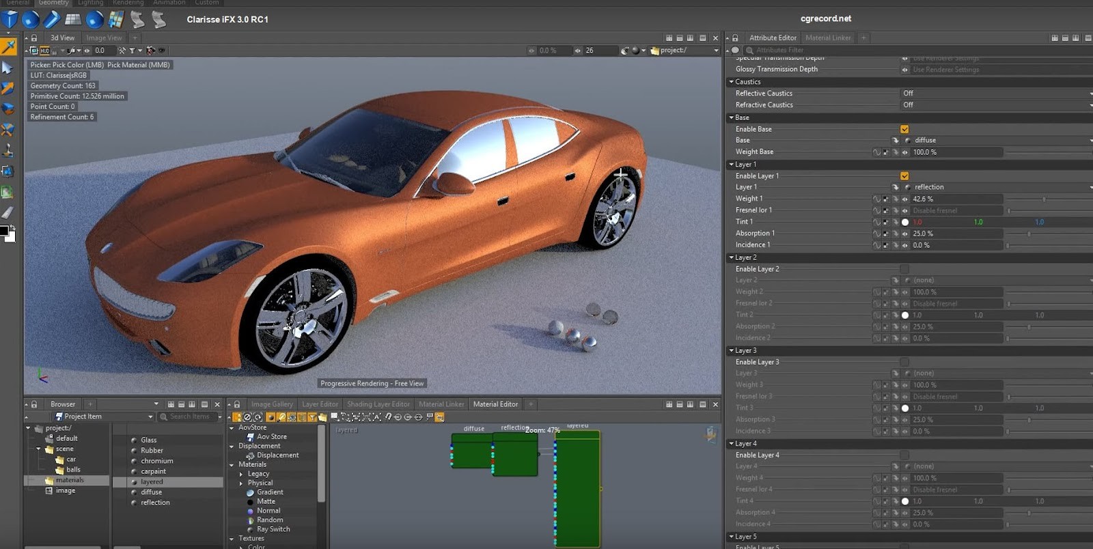Click the funnel filter icon in 3D View toolbar
1093x549 pixels.
click(x=132, y=51)
